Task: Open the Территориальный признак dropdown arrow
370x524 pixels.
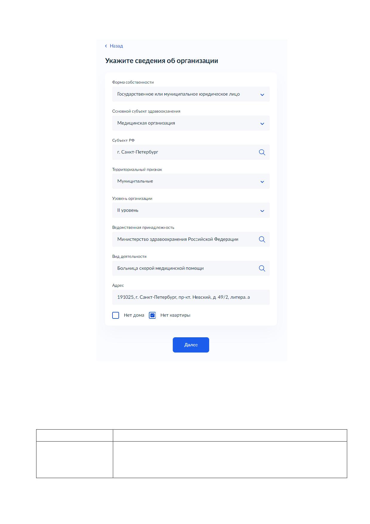Action: 262,182
